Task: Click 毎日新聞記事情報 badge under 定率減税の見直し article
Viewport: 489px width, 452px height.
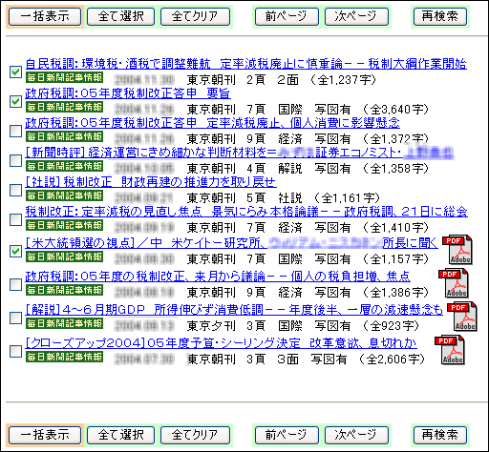Action: tap(64, 225)
